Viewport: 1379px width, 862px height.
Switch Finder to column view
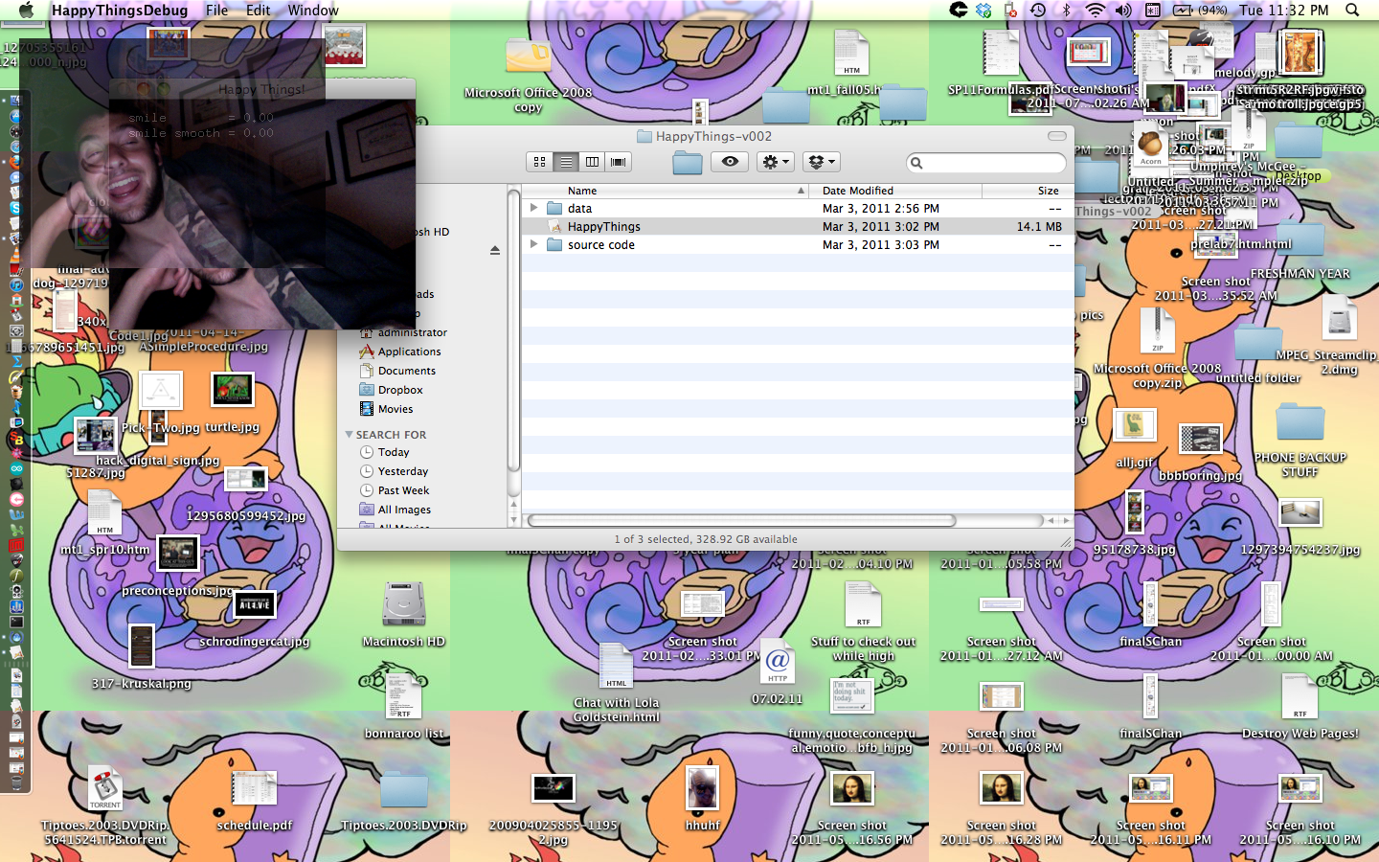tap(592, 162)
